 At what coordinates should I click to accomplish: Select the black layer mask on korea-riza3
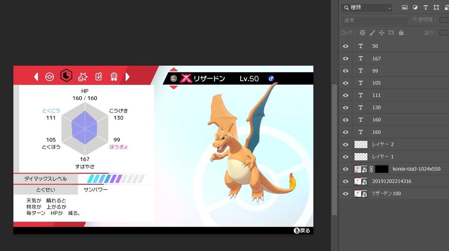(382, 169)
